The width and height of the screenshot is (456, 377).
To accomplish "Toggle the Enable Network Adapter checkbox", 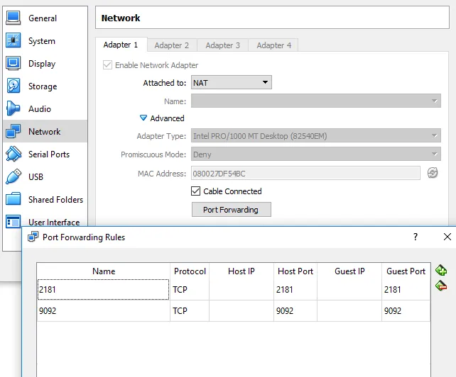I will (108, 65).
